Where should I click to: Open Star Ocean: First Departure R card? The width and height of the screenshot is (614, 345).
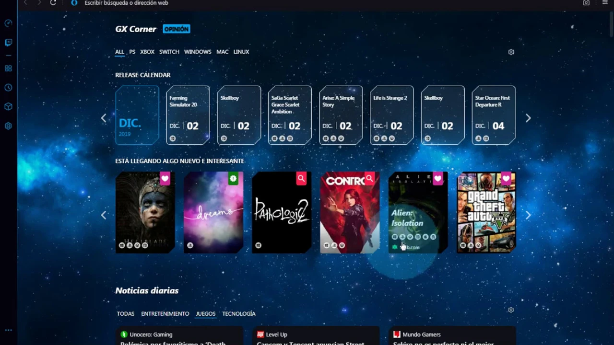pos(494,115)
